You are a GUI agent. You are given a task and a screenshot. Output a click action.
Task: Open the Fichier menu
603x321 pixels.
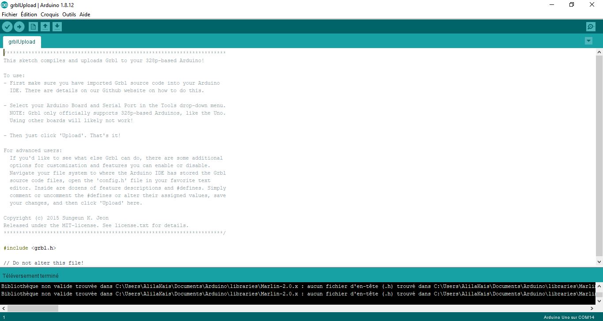pos(10,15)
